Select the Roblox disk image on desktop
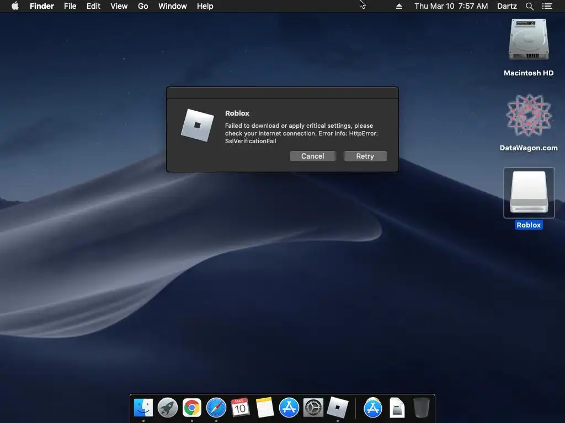The width and height of the screenshot is (565, 423). point(529,192)
